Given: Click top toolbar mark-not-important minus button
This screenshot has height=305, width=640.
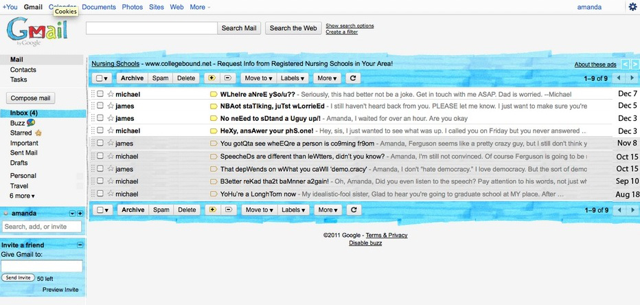Looking at the screenshot, I should coord(228,78).
